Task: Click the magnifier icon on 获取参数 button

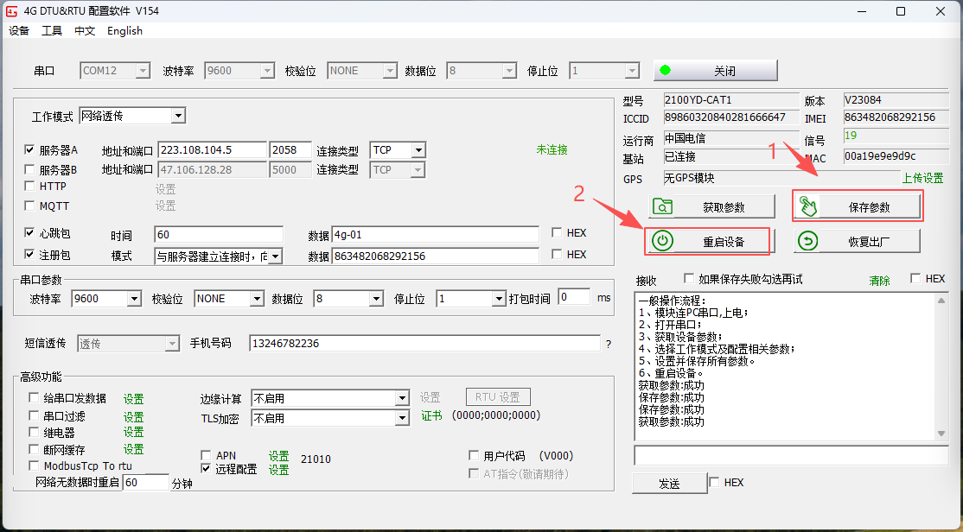Action: click(662, 207)
